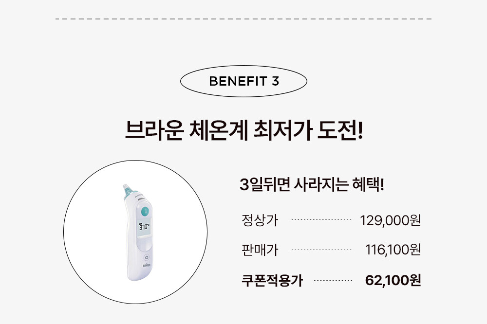Click the dotted leader next to 정상가

321,220
